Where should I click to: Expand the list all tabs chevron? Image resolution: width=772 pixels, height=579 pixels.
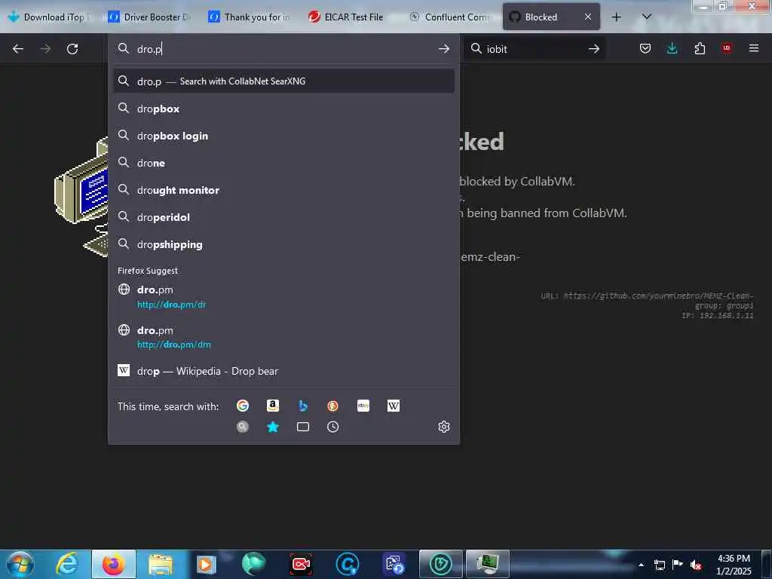click(647, 17)
